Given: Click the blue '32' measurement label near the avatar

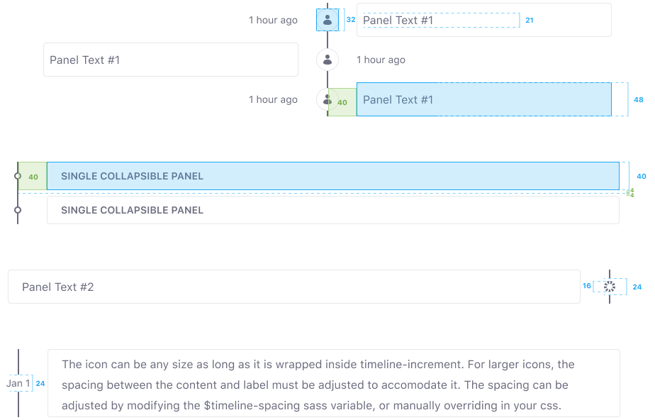Looking at the screenshot, I should [x=351, y=20].
